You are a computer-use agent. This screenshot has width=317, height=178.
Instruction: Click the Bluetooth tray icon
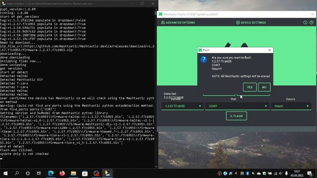(248, 174)
